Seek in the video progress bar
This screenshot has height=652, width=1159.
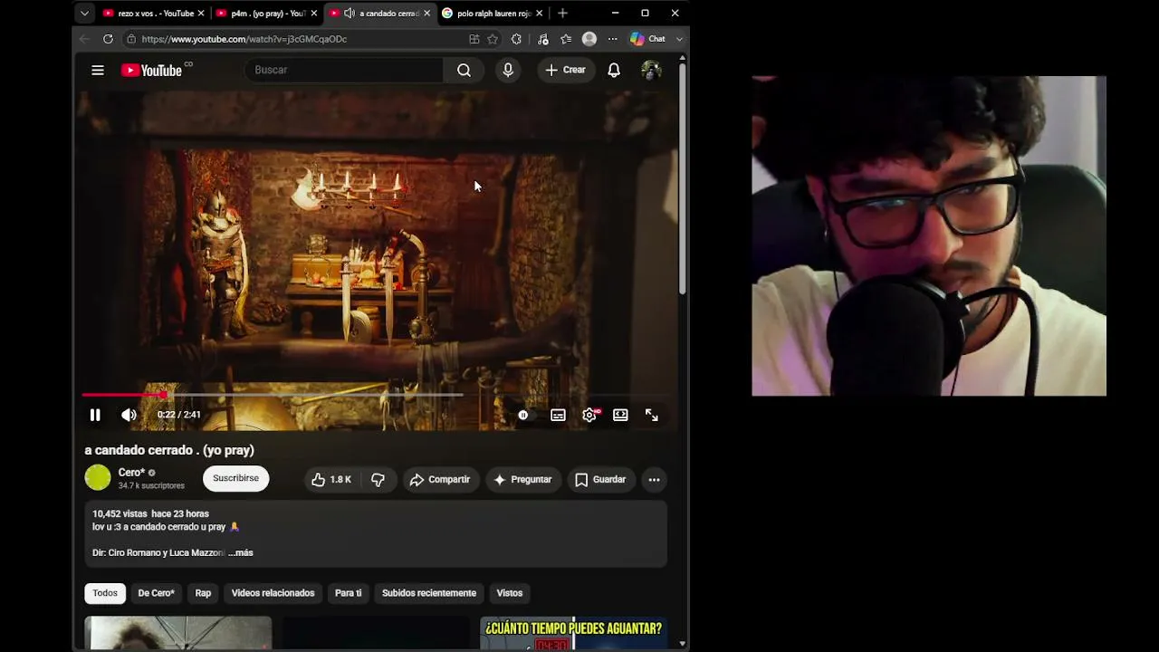click(x=375, y=395)
